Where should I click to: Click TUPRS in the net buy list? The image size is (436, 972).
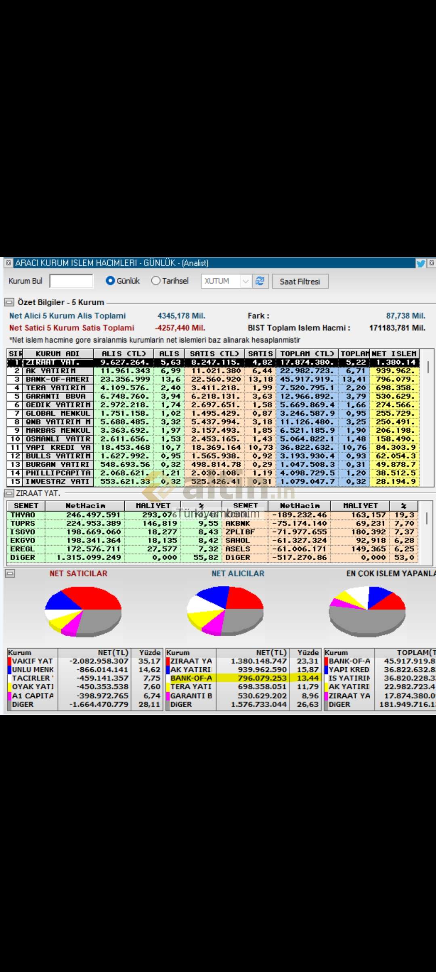(x=23, y=523)
